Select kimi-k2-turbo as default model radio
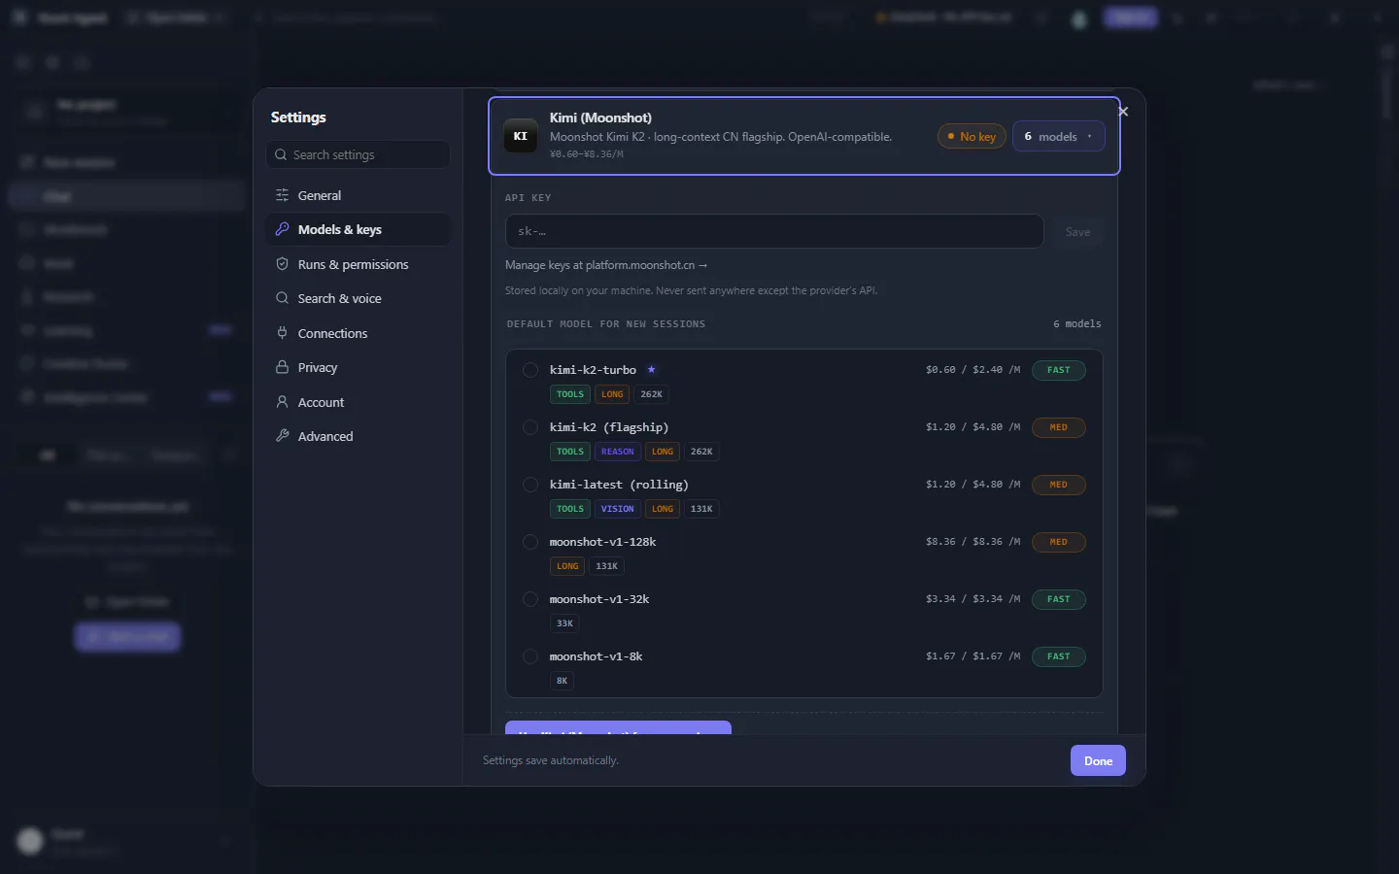Screen dimensions: 1399x874 click(530, 370)
